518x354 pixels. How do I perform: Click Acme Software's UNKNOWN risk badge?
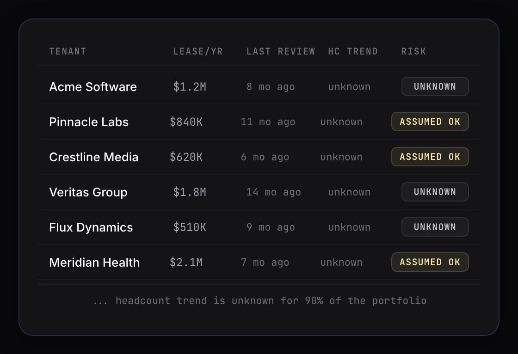coord(435,86)
